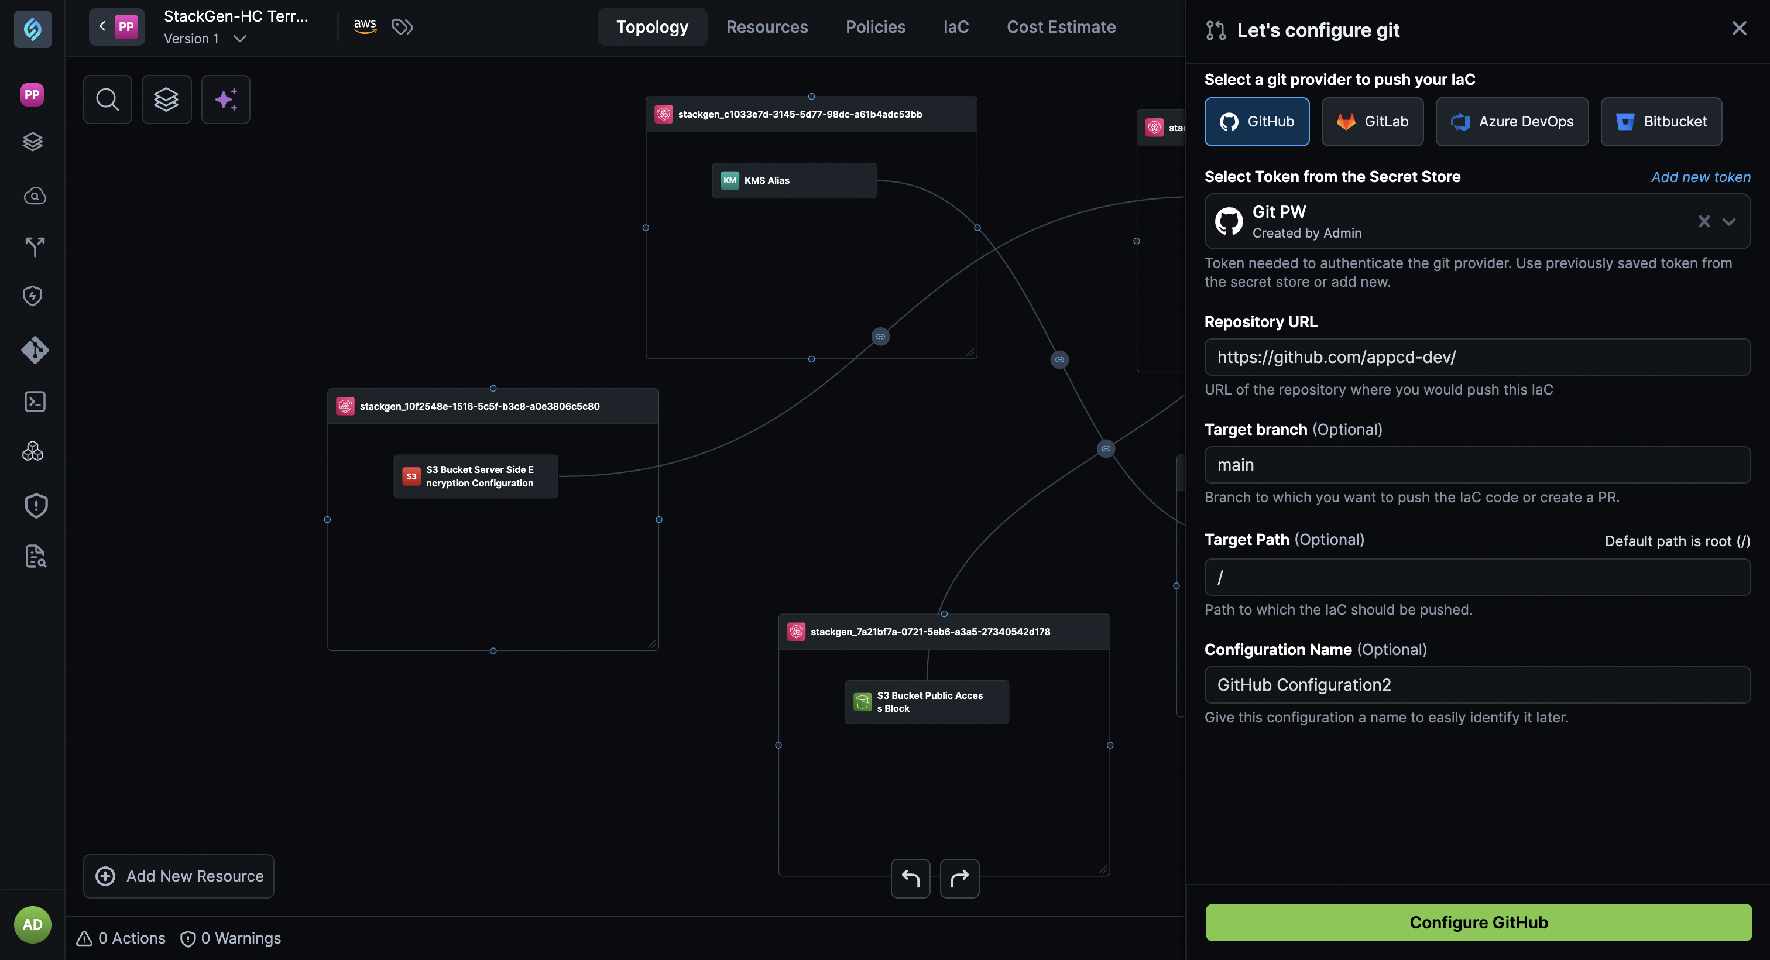Switch to the Resources tab

click(767, 27)
